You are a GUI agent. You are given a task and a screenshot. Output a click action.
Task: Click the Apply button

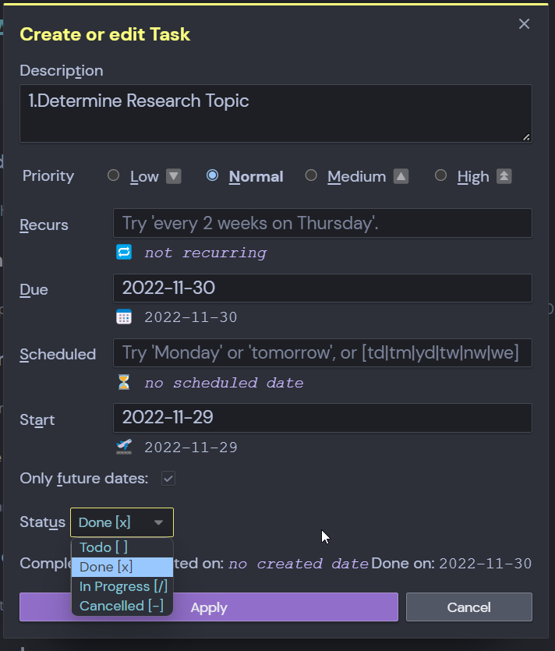point(209,607)
